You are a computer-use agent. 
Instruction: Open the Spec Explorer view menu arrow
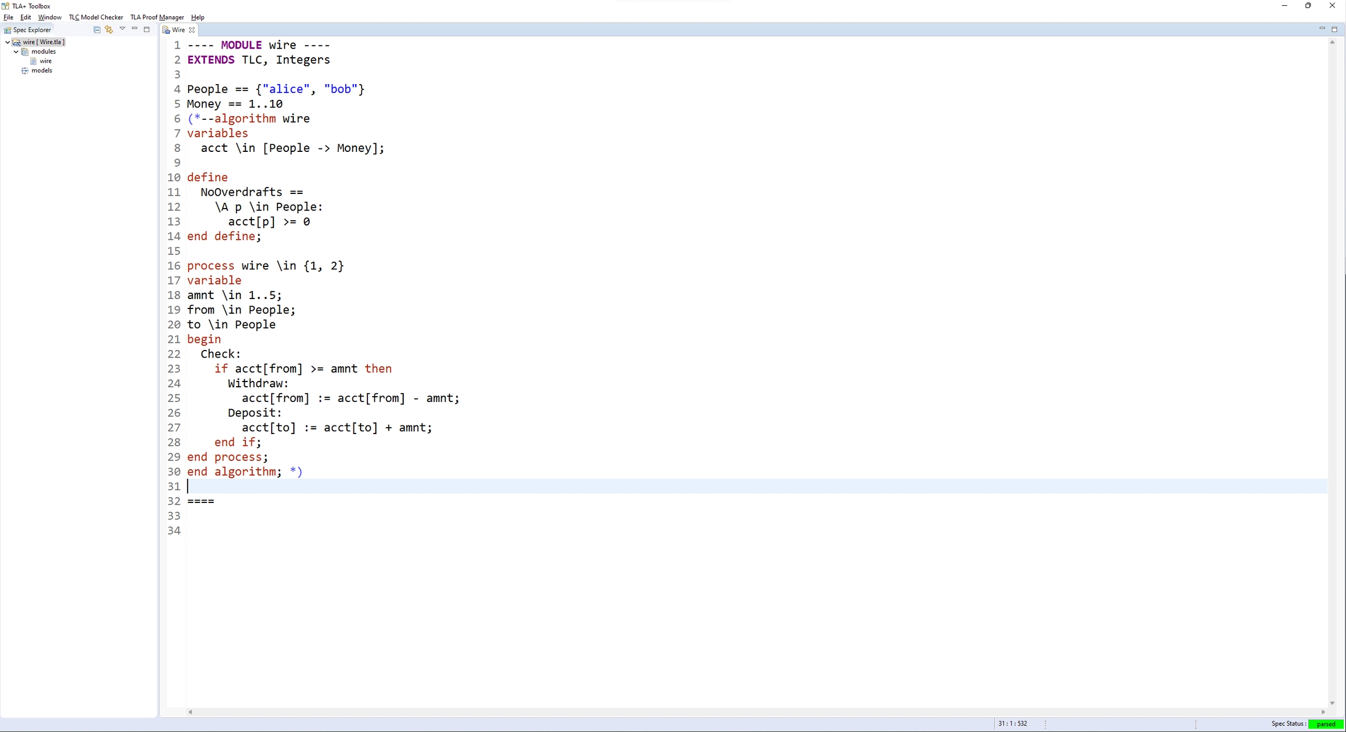122,29
